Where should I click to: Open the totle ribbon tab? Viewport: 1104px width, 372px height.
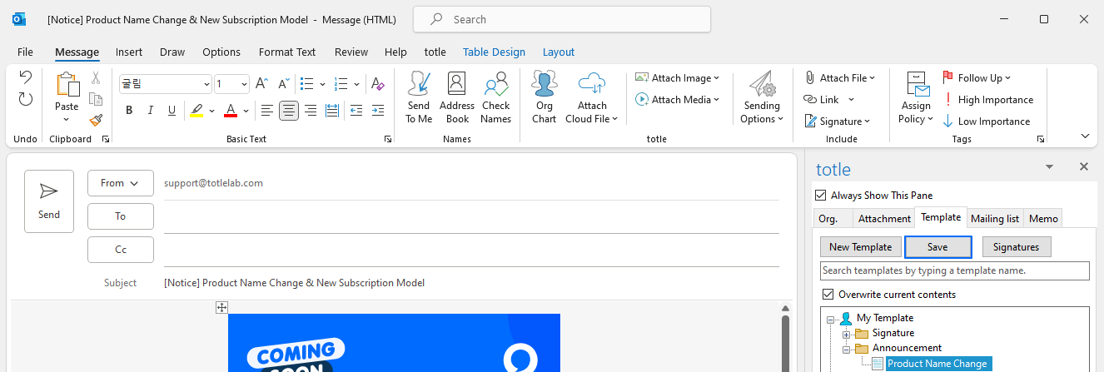click(x=435, y=52)
